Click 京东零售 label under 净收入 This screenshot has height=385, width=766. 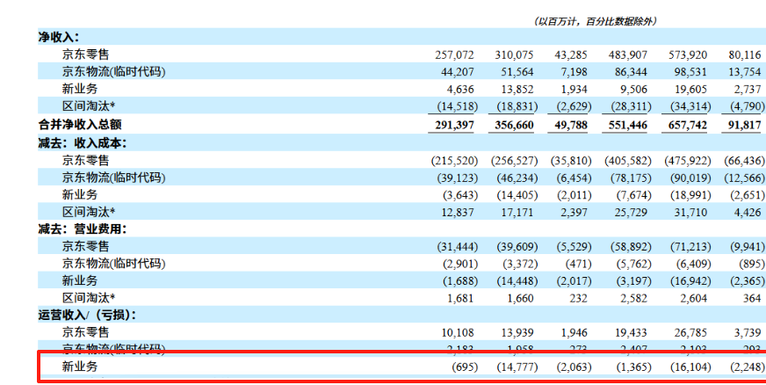(85, 54)
